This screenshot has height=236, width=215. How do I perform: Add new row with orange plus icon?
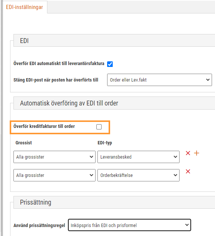click(x=196, y=153)
